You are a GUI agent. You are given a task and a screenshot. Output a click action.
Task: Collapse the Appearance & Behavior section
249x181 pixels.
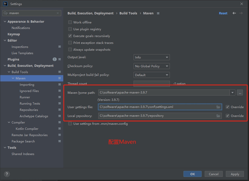coord(5,21)
